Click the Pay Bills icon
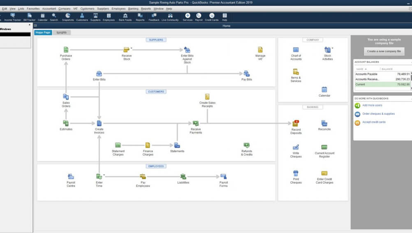Viewport: 412px width, 233px height. click(247, 74)
